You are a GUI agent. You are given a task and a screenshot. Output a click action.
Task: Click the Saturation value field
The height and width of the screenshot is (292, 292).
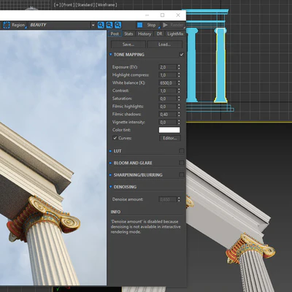pyautogui.click(x=168, y=99)
